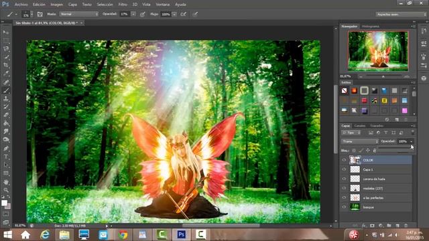
Task: Open the brush Modo blending dropdown
Action: coord(79,14)
